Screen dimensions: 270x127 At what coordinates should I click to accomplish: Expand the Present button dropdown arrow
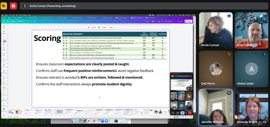[x=174, y=21]
